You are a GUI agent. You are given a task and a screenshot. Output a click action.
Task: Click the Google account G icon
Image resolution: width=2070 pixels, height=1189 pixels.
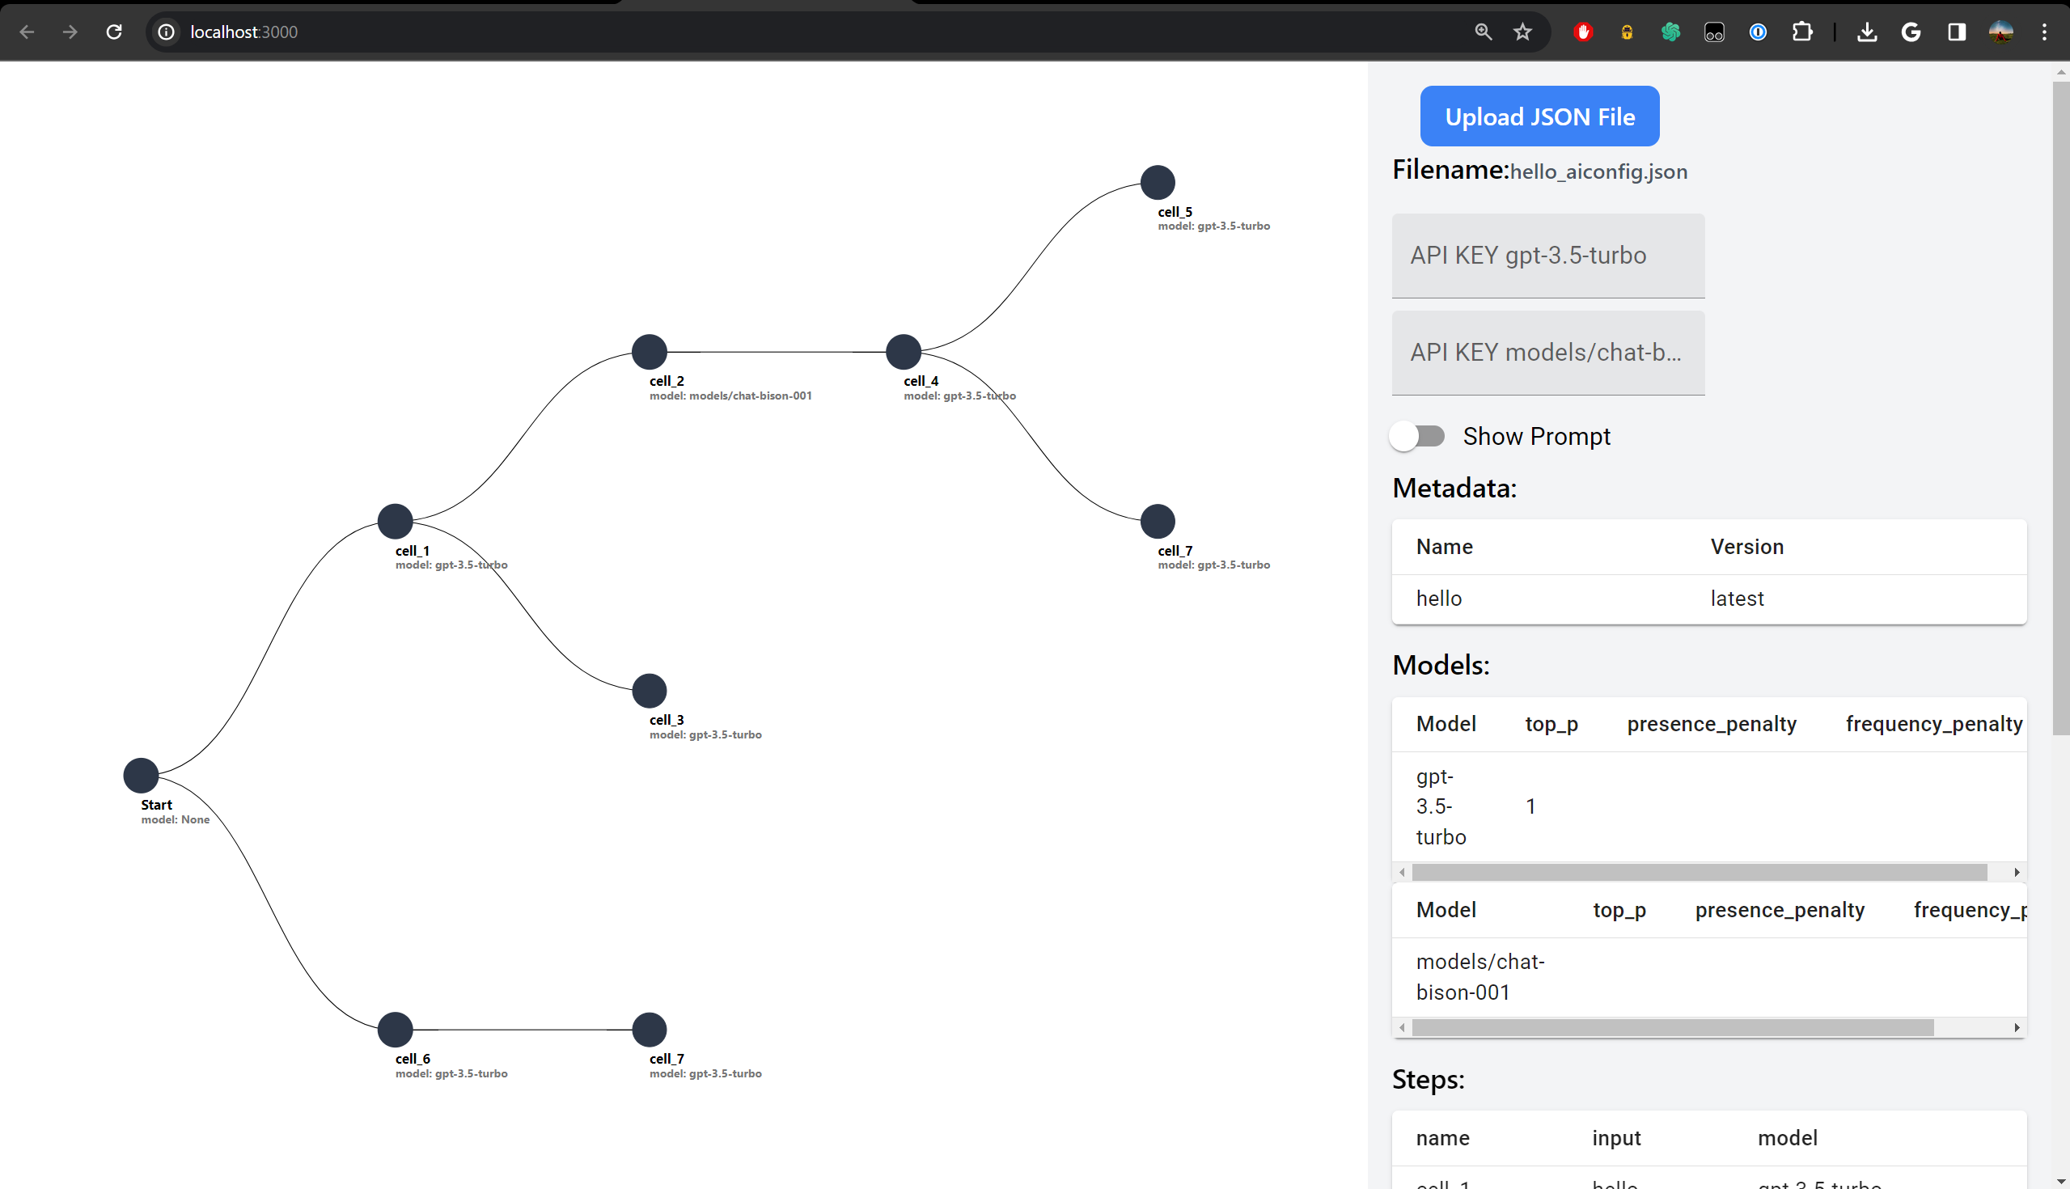tap(1911, 32)
